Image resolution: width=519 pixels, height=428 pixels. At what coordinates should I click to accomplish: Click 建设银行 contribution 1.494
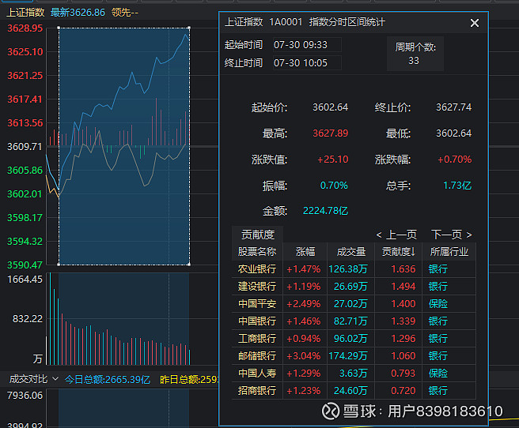click(x=403, y=287)
